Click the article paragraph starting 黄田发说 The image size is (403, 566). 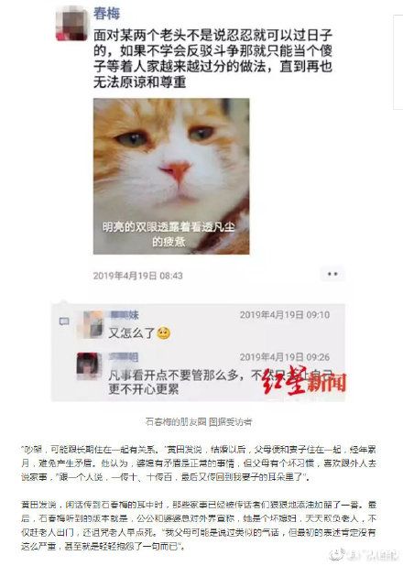pos(199,525)
